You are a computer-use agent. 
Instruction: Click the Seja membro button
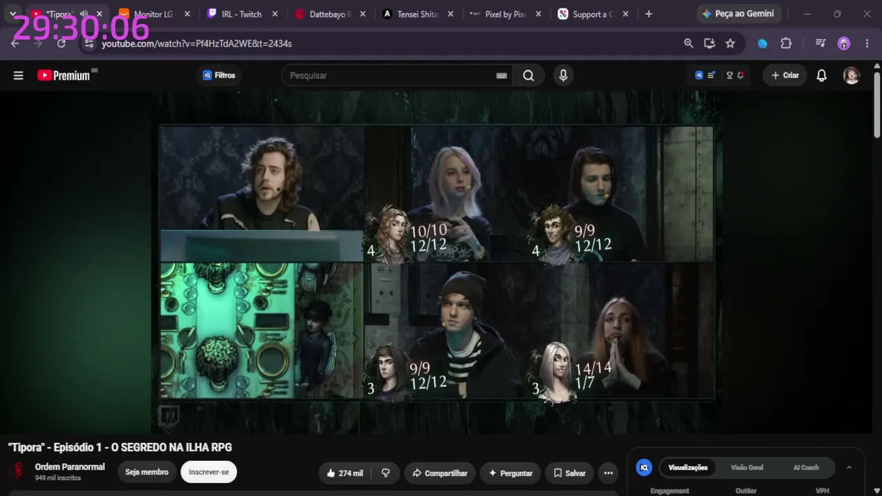[x=147, y=473]
